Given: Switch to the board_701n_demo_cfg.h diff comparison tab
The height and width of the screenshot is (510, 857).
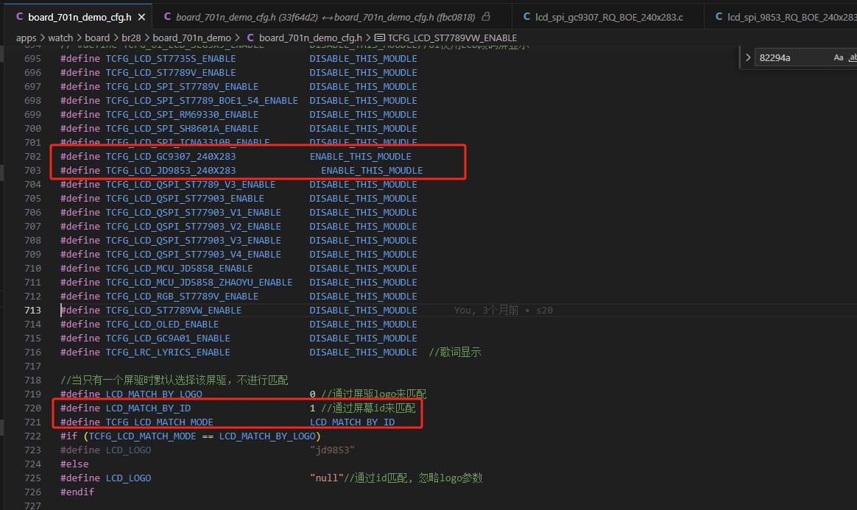Looking at the screenshot, I should [x=325, y=17].
